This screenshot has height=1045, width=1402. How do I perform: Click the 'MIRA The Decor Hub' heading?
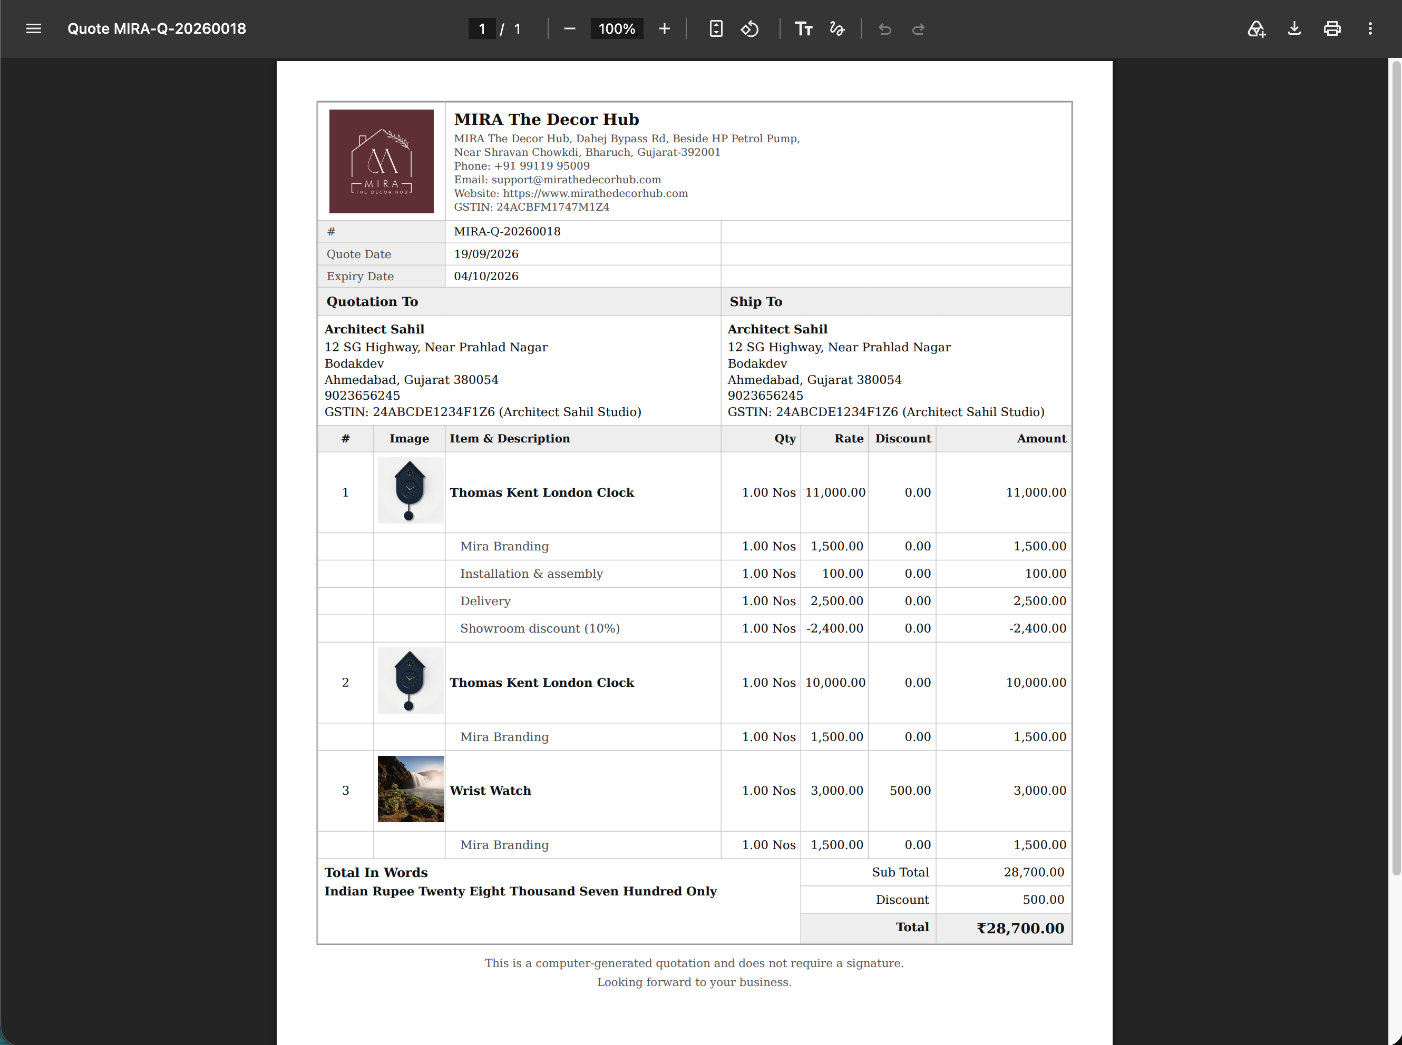click(x=546, y=120)
